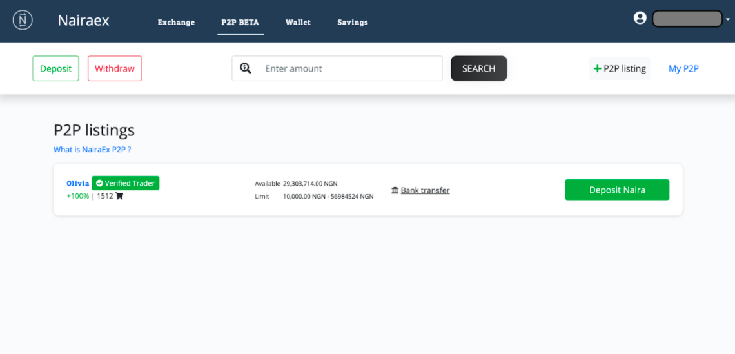The width and height of the screenshot is (735, 354).
Task: Click the green Deposit button
Action: coord(56,68)
